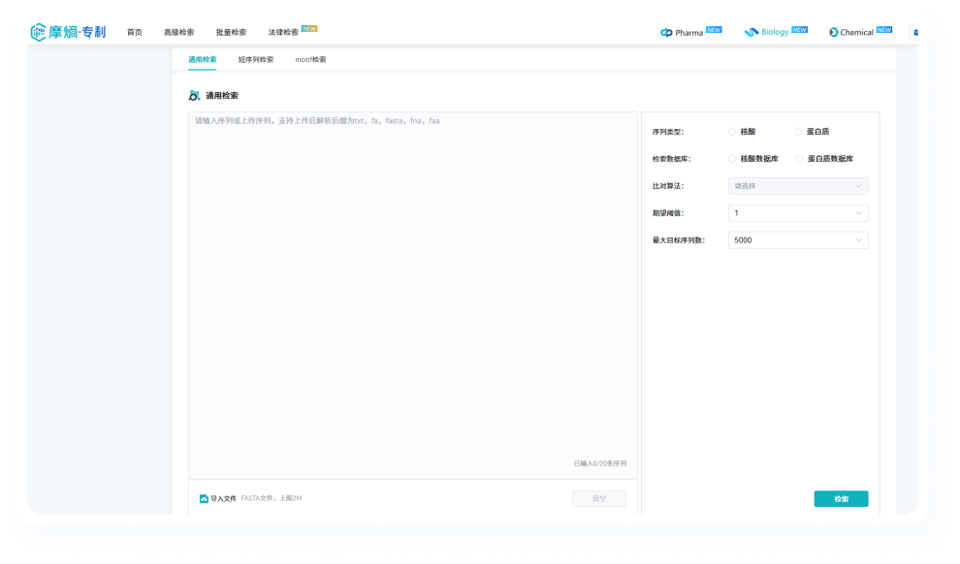
Task: Select the 蛋白质数据库 radio button
Action: point(799,158)
